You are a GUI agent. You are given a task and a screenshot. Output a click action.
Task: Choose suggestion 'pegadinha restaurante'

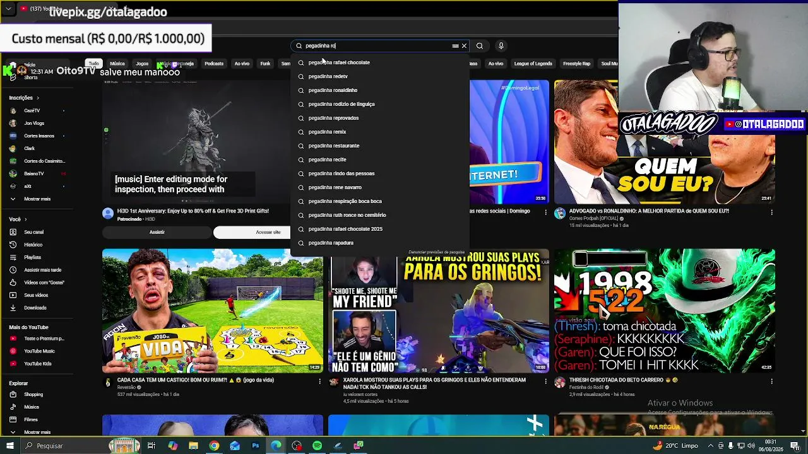pos(380,146)
